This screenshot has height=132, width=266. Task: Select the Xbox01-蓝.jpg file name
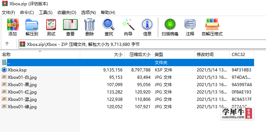[x=22, y=99]
